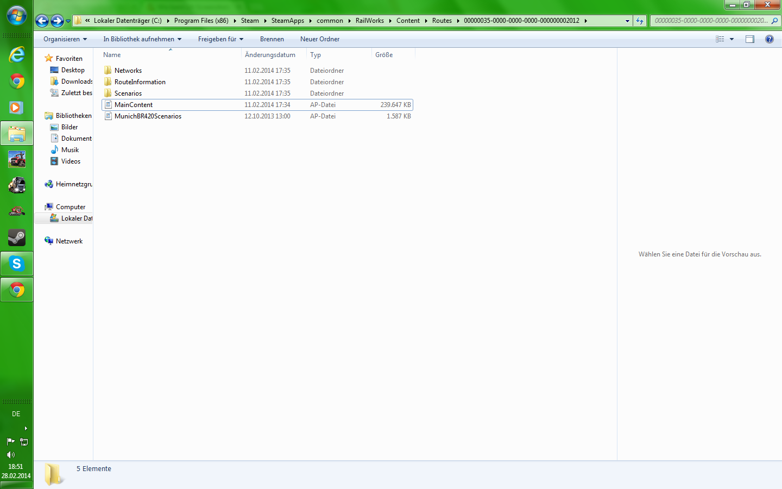782x489 pixels.
Task: Select the MainContent file icon
Action: click(108, 105)
